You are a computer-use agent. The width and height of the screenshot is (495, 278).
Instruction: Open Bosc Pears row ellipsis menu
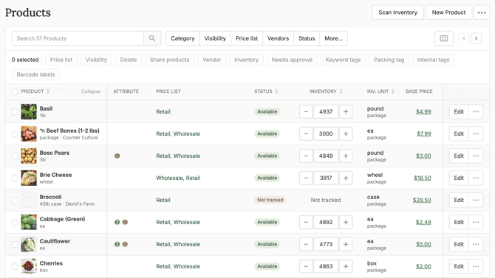(476, 156)
